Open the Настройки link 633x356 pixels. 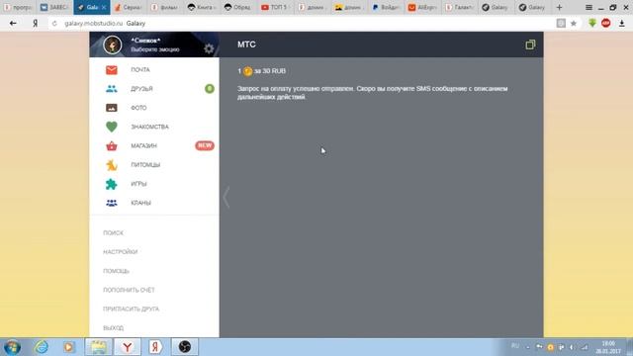(121, 252)
